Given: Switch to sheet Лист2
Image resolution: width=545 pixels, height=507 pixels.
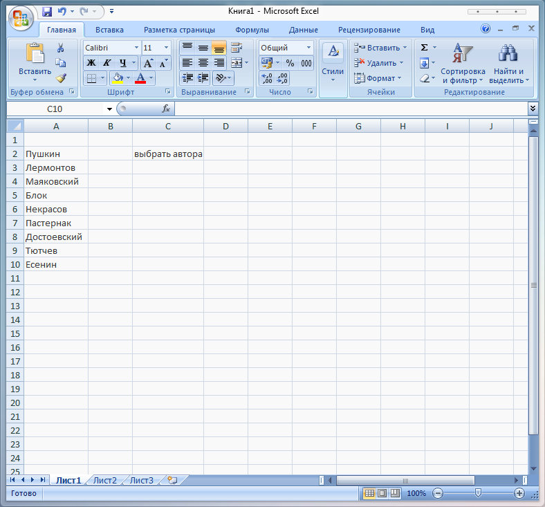Looking at the screenshot, I should (x=105, y=480).
